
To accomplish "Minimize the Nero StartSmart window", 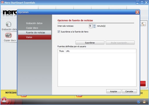I will click(137, 3).
